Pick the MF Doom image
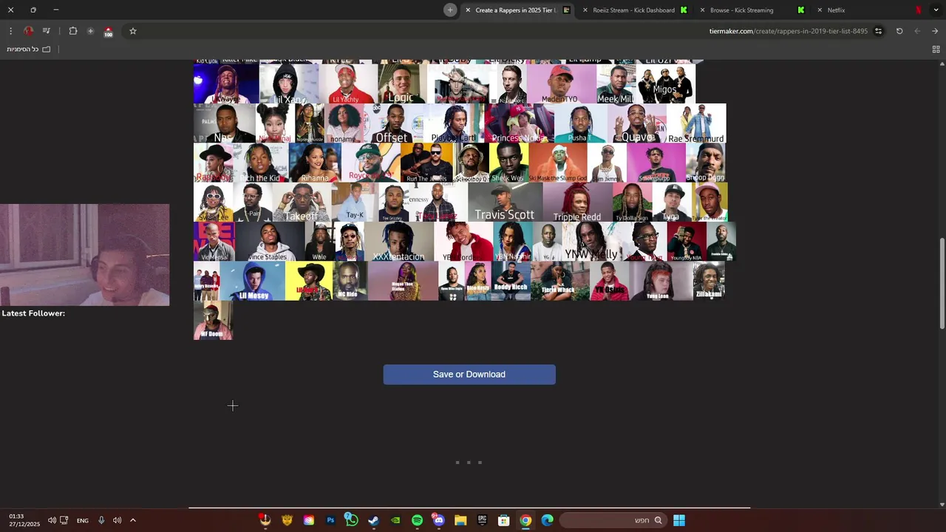 tap(213, 320)
